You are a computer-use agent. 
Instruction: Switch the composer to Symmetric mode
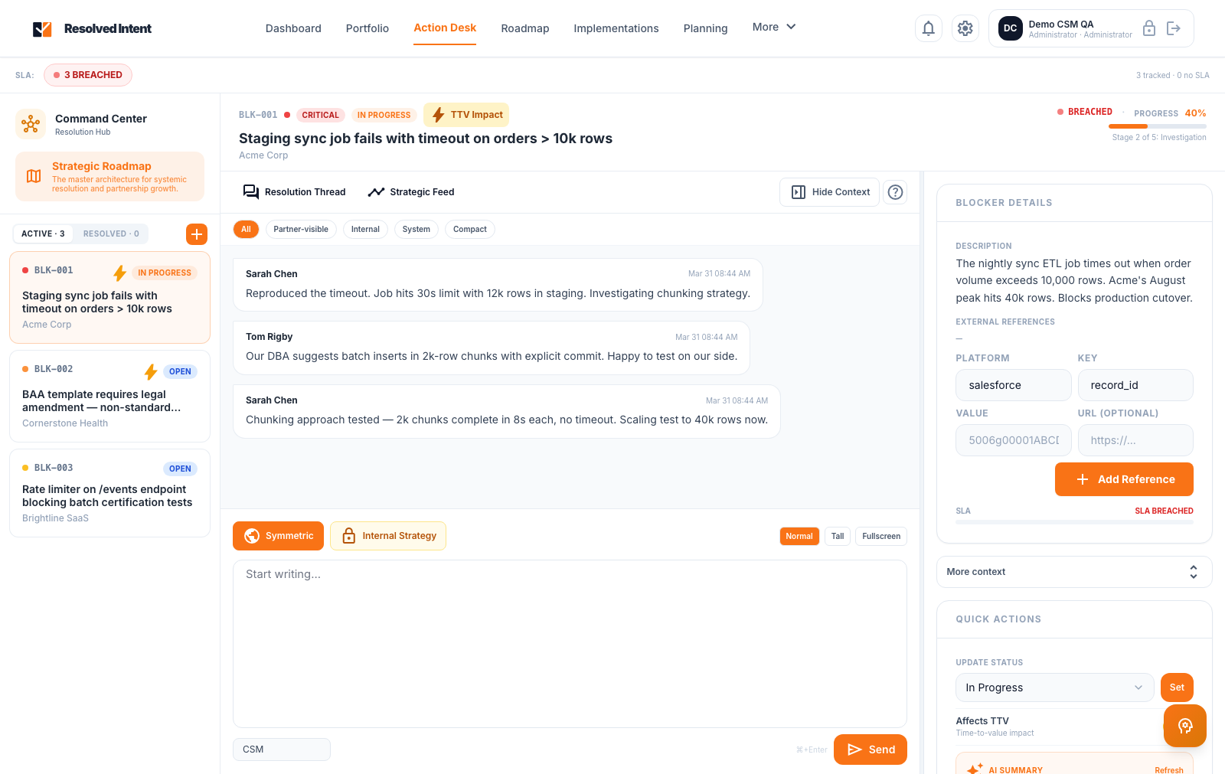click(x=278, y=536)
